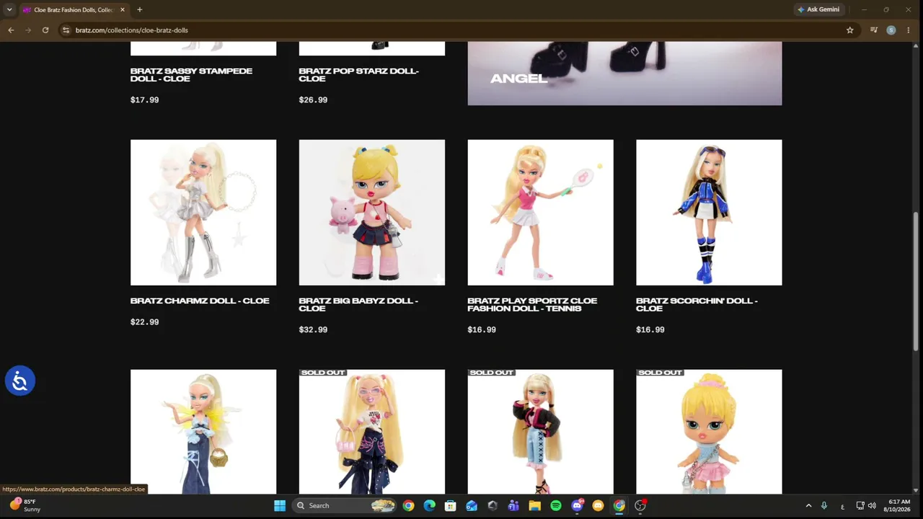Open the yellow Discord Canary taskbar icon

[x=598, y=505]
